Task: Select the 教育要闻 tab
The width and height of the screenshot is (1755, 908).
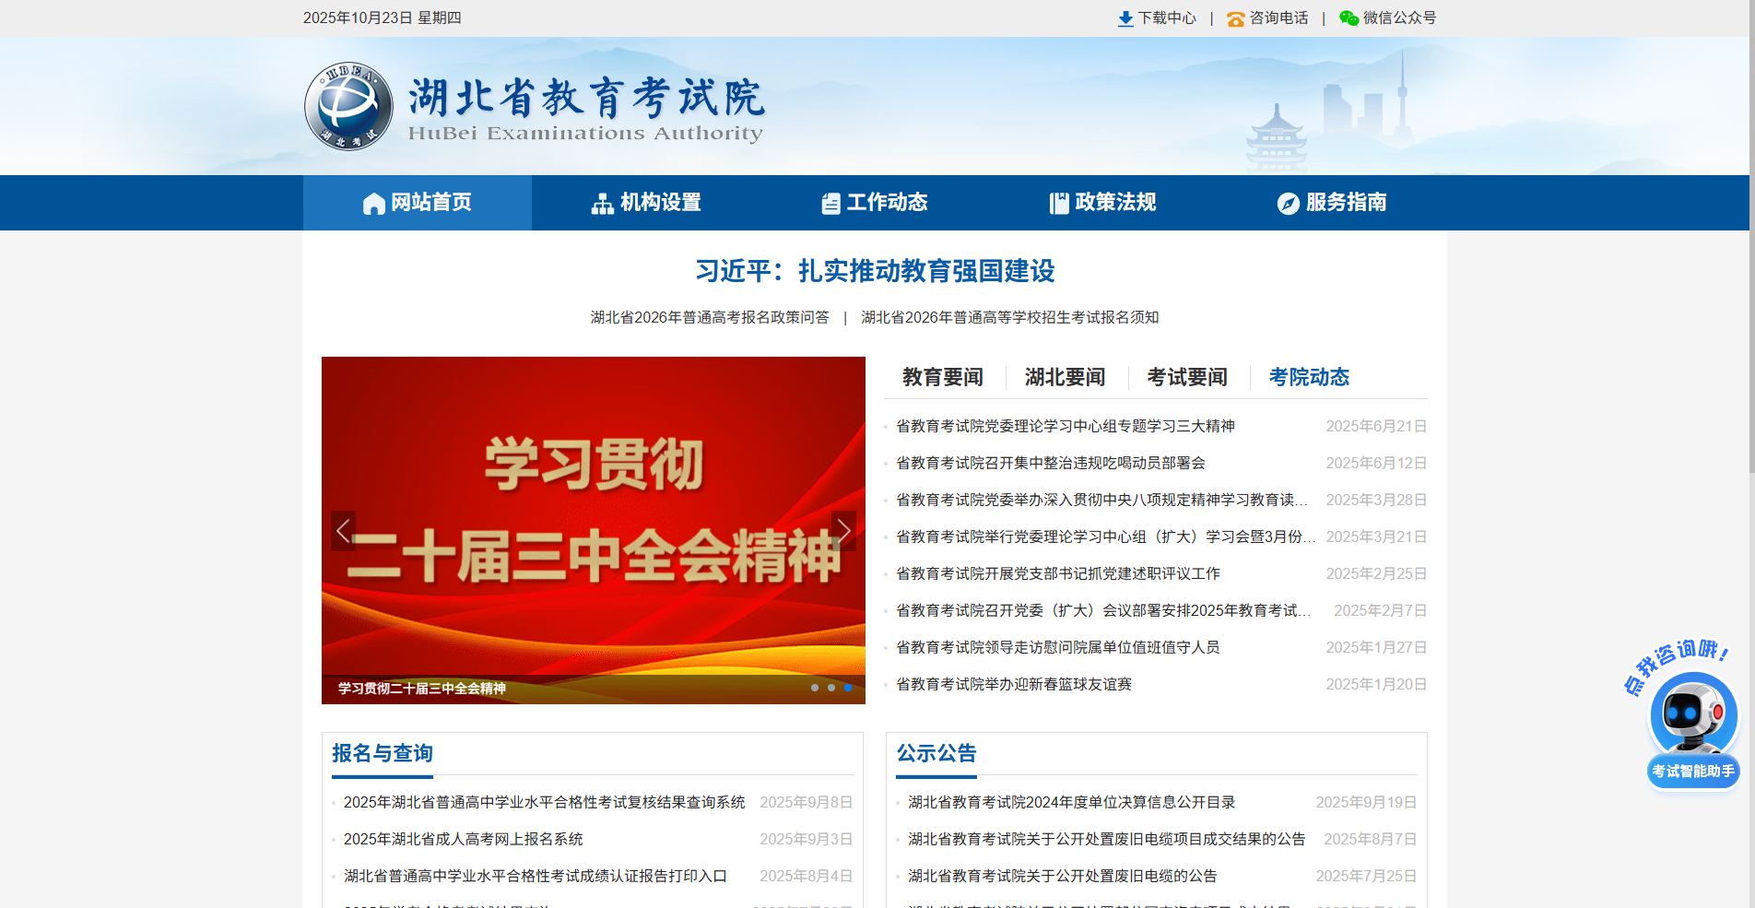Action: click(942, 377)
